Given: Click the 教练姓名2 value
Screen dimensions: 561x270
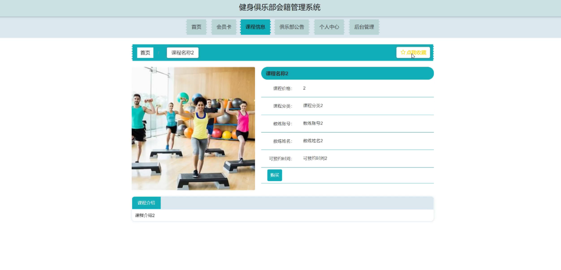Looking at the screenshot, I should click(x=313, y=141).
